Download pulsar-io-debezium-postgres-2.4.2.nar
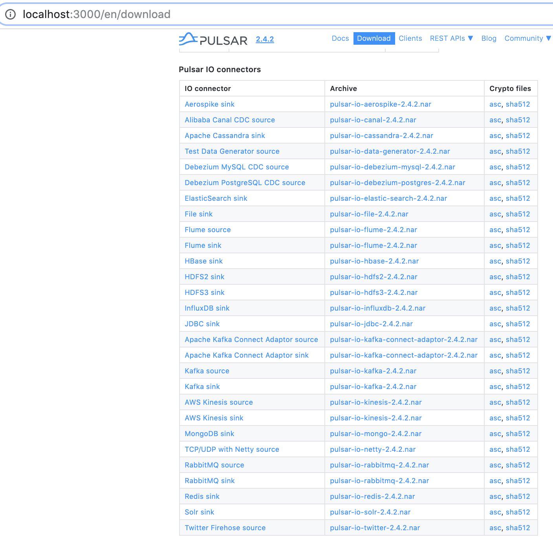Screen dimensions: 553x542 pos(397,183)
